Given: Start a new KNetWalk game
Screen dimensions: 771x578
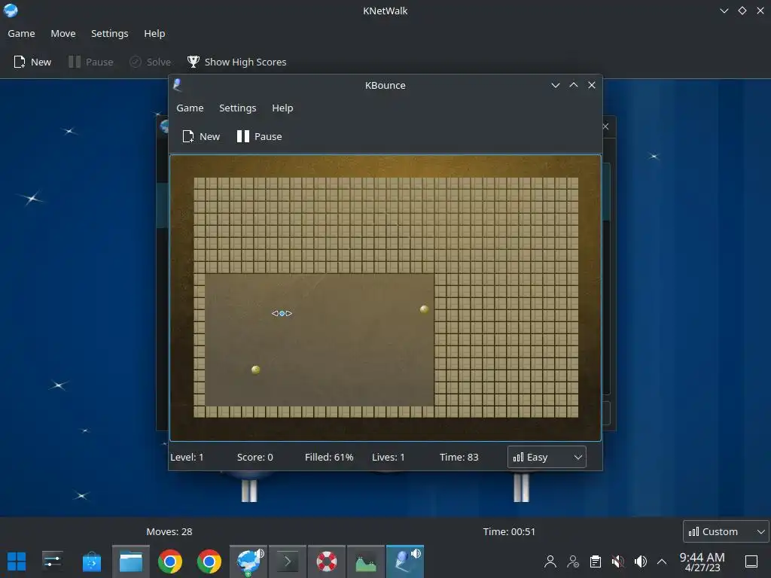Looking at the screenshot, I should click(32, 62).
